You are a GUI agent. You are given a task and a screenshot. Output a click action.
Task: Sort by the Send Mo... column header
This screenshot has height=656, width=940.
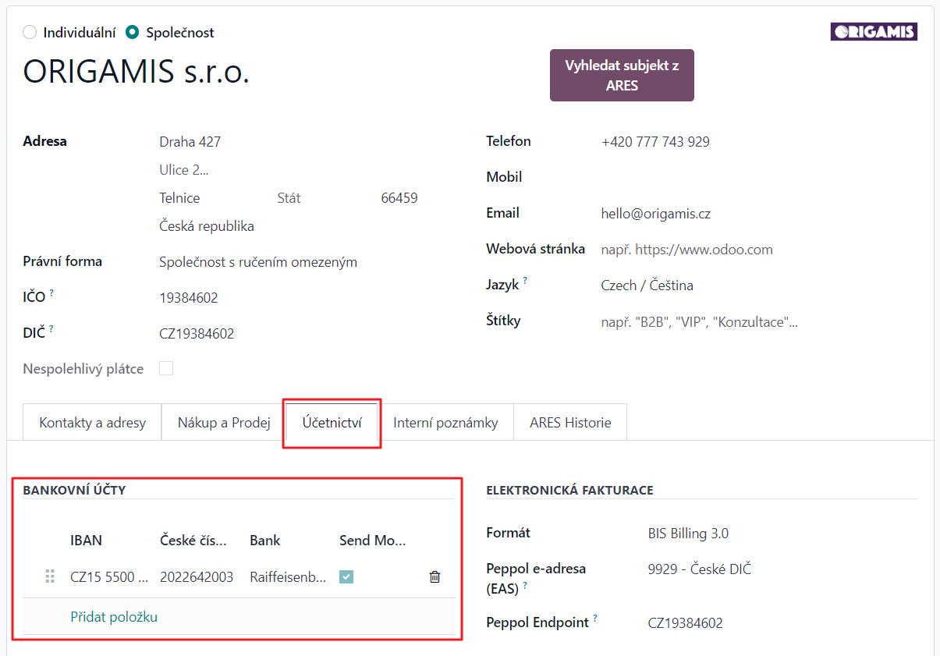tap(373, 540)
